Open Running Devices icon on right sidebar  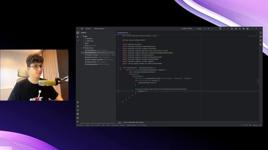point(260,45)
